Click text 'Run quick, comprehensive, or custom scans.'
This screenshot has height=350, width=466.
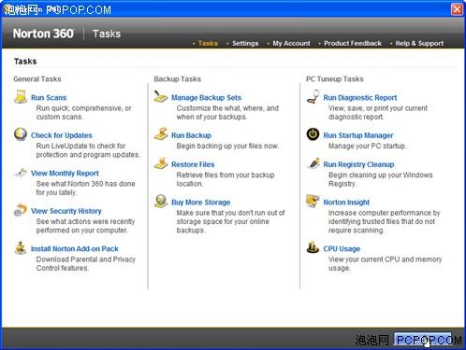(x=83, y=113)
